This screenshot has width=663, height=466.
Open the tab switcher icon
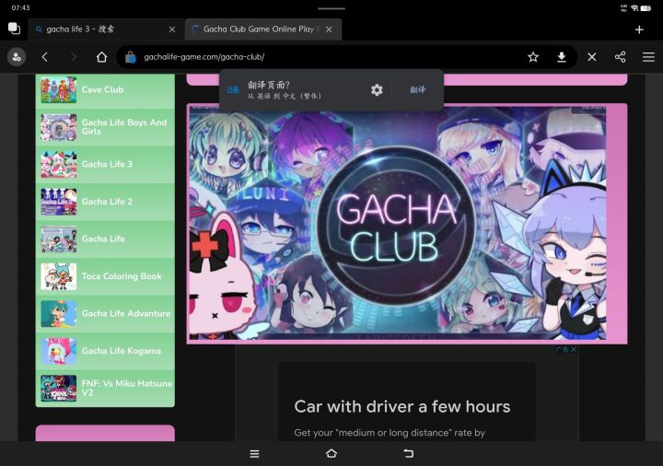pos(14,29)
